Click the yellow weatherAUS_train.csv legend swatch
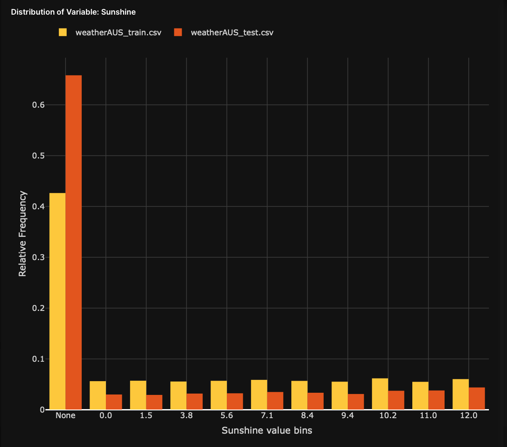This screenshot has height=447, width=507. pos(63,32)
